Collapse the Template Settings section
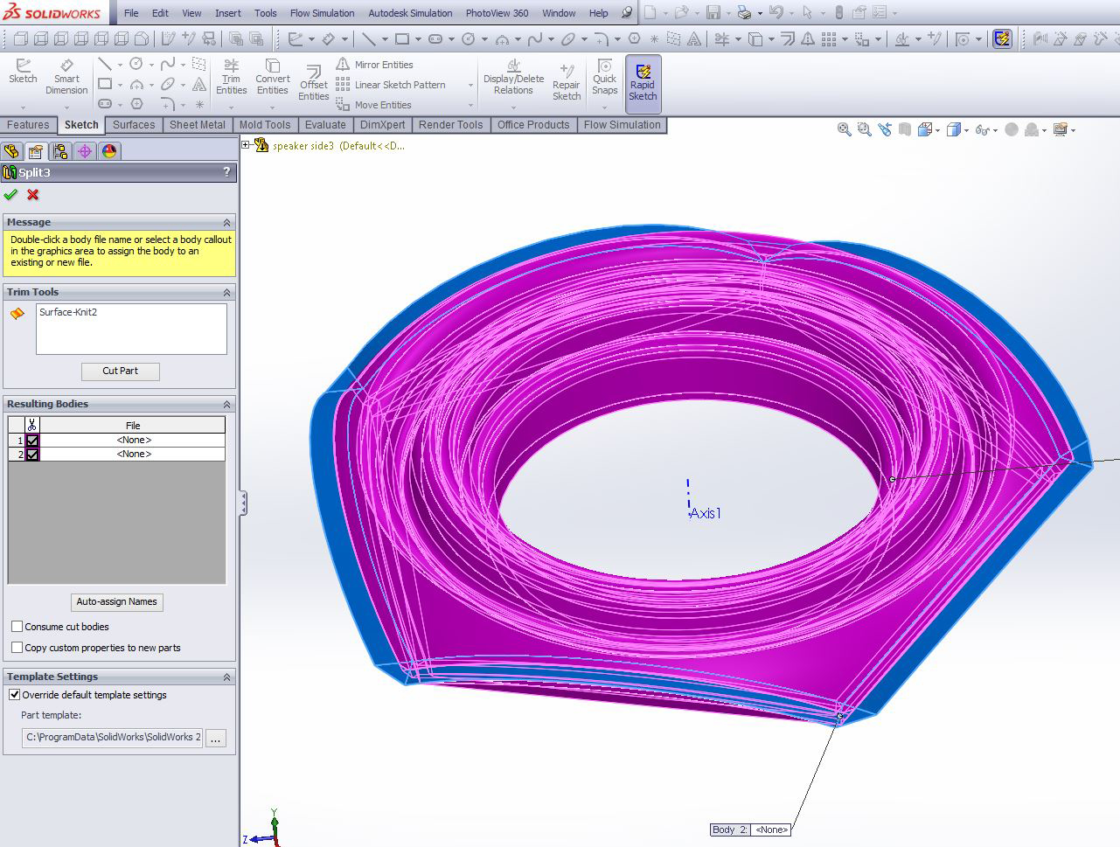The width and height of the screenshot is (1120, 847). pyautogui.click(x=226, y=677)
